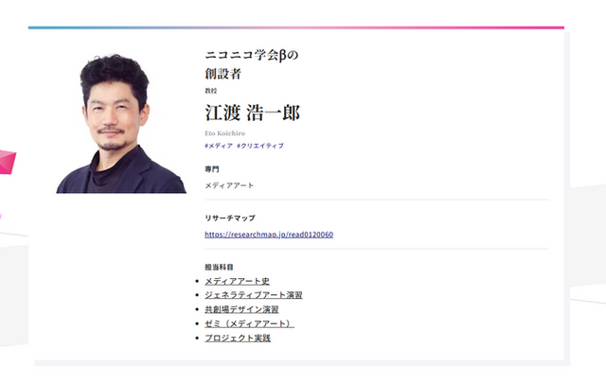
Task: Click the name heading 江渡 浩一郎
Action: tap(252, 113)
